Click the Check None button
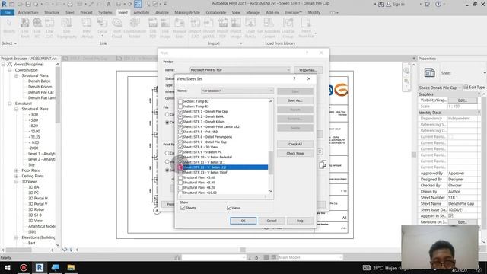This screenshot has height=274, width=487. click(x=295, y=154)
